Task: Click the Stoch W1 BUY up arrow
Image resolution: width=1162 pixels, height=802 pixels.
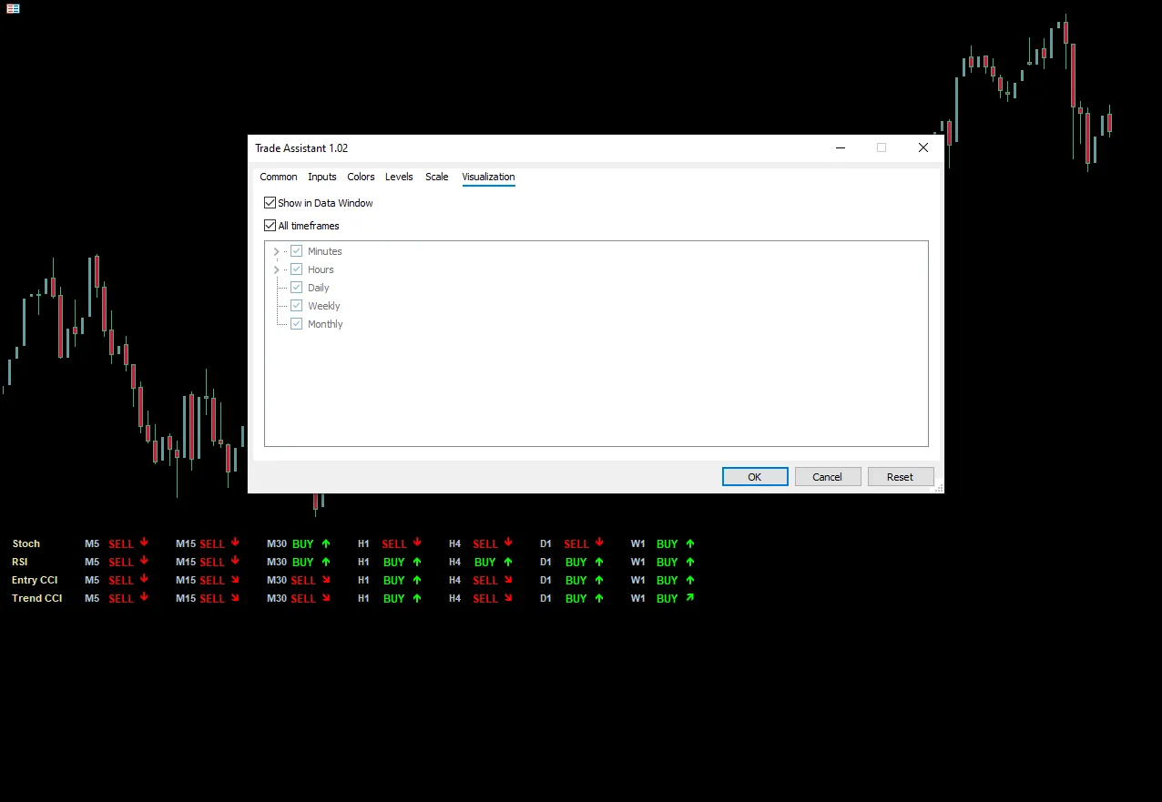Action: [690, 543]
